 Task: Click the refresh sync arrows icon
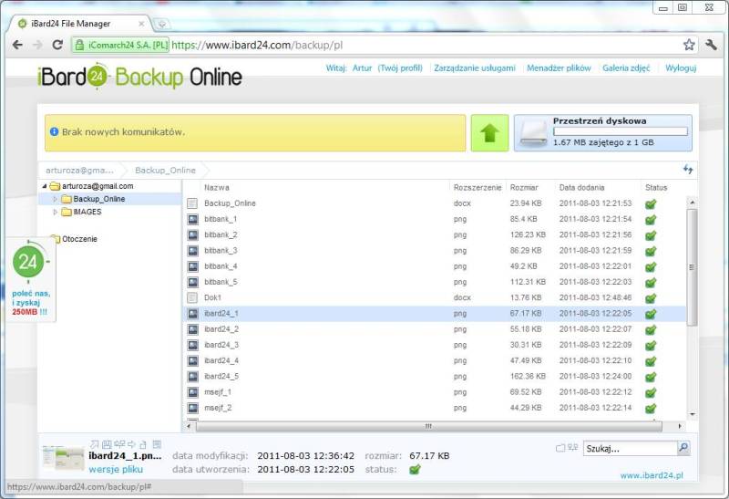(688, 170)
